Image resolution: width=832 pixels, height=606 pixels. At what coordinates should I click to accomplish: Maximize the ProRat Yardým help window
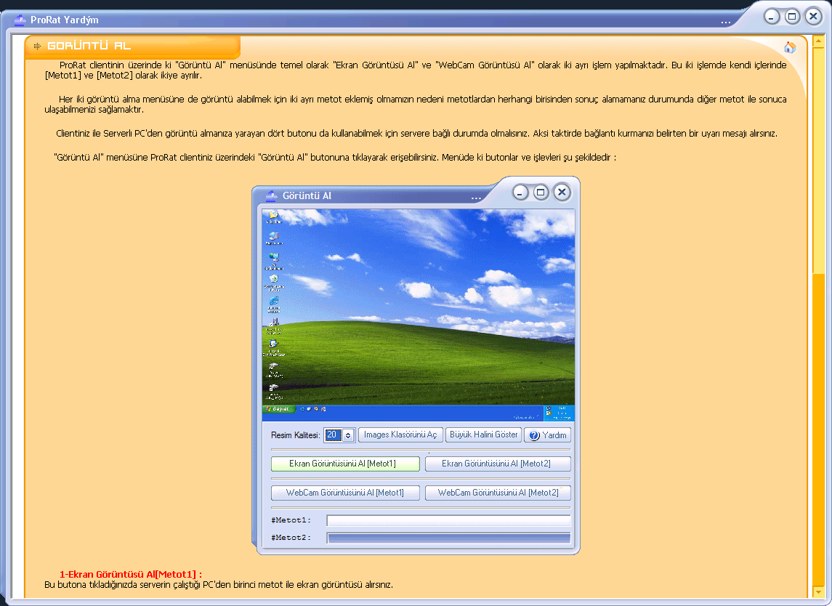[792, 16]
